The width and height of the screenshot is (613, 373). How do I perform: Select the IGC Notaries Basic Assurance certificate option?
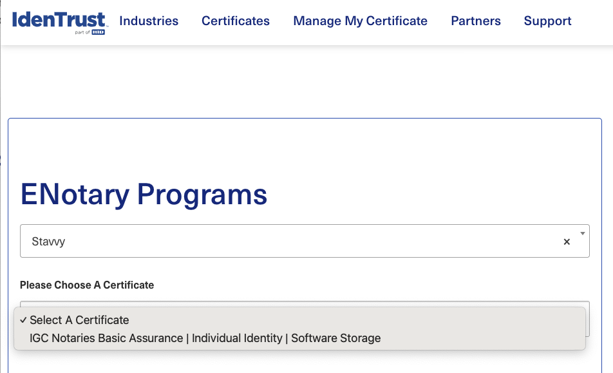click(205, 338)
